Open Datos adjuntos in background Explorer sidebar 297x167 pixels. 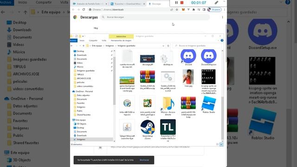(x=25, y=106)
